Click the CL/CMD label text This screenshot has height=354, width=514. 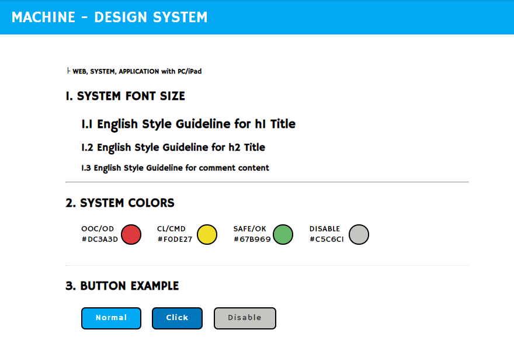pyautogui.click(x=172, y=229)
